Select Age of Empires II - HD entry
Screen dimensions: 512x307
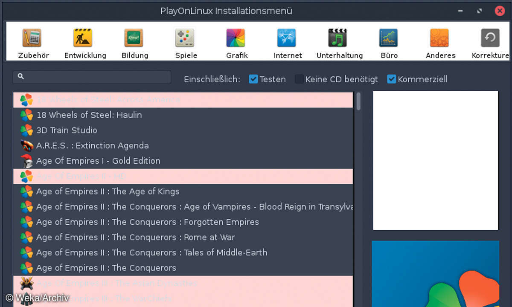click(x=183, y=176)
